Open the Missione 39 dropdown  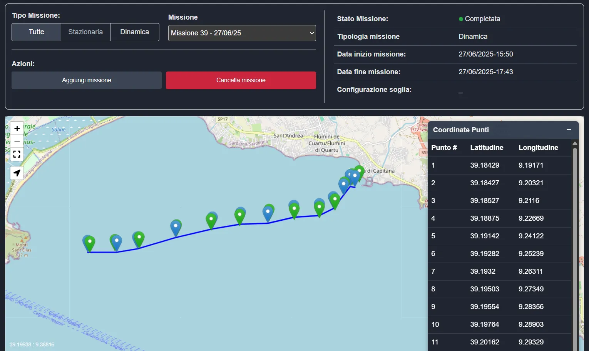coord(242,33)
